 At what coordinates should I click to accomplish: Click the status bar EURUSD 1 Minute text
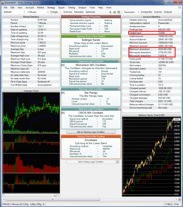click(23, 204)
